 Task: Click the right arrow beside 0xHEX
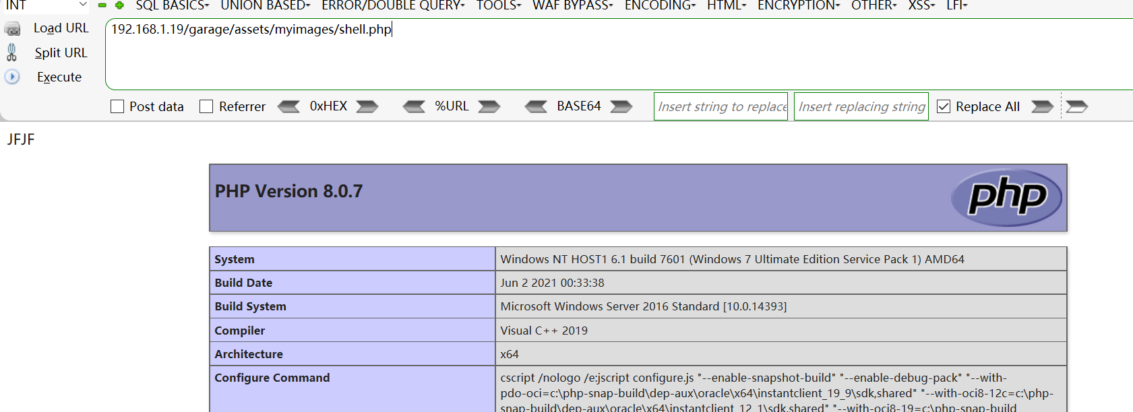tap(367, 106)
